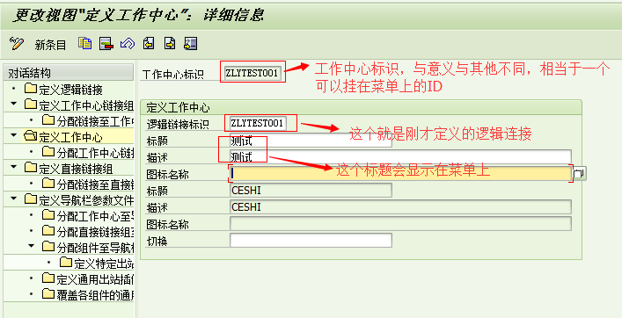
Task: Click the editable 描述 field containing 测试
Action: (400, 157)
